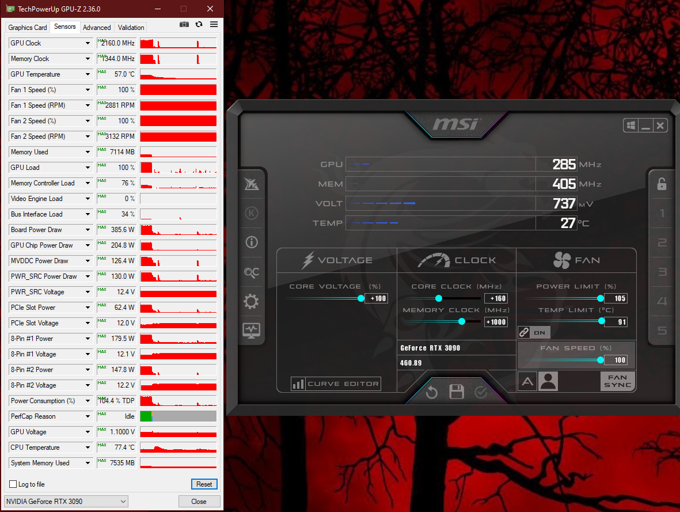Select Afterburner profile slot 1
680x512 pixels.
(x=662, y=213)
